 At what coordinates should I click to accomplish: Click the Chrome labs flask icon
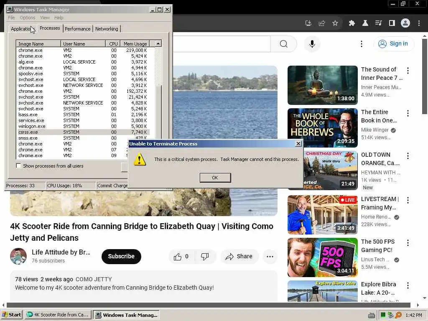point(365,23)
